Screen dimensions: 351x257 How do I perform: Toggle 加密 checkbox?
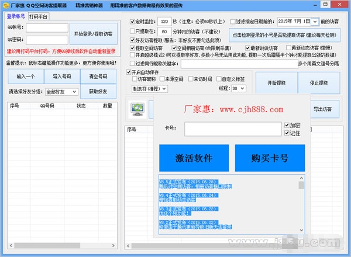pyautogui.click(x=287, y=125)
